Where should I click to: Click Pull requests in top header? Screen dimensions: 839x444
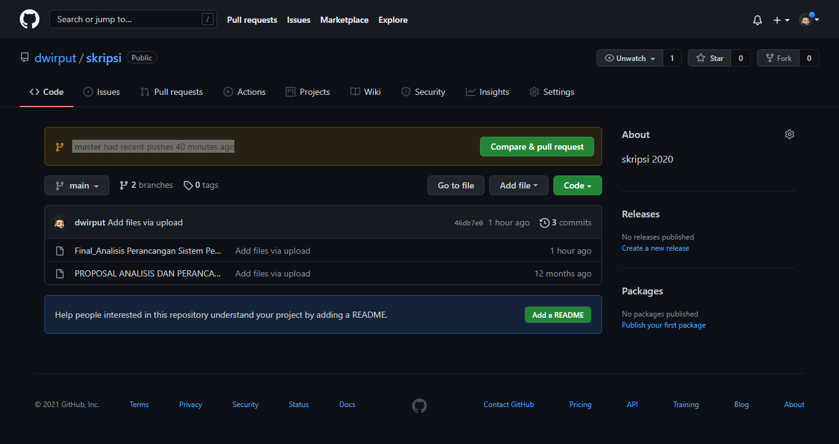(252, 20)
